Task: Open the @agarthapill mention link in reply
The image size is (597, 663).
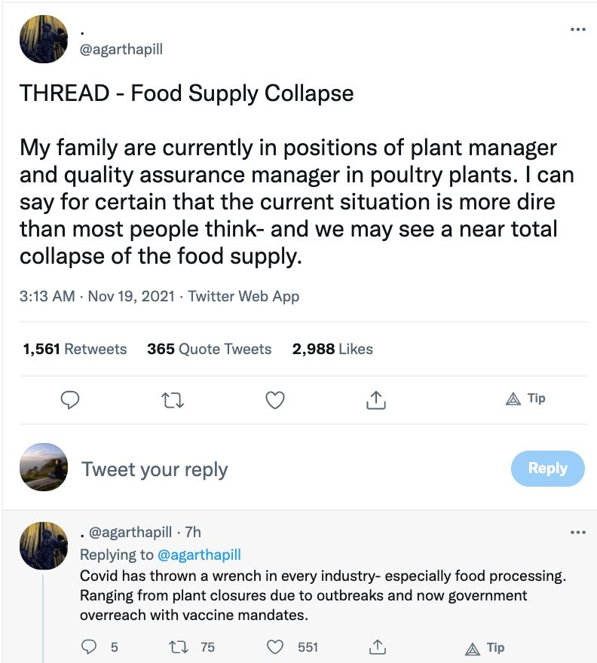Action: point(199,555)
